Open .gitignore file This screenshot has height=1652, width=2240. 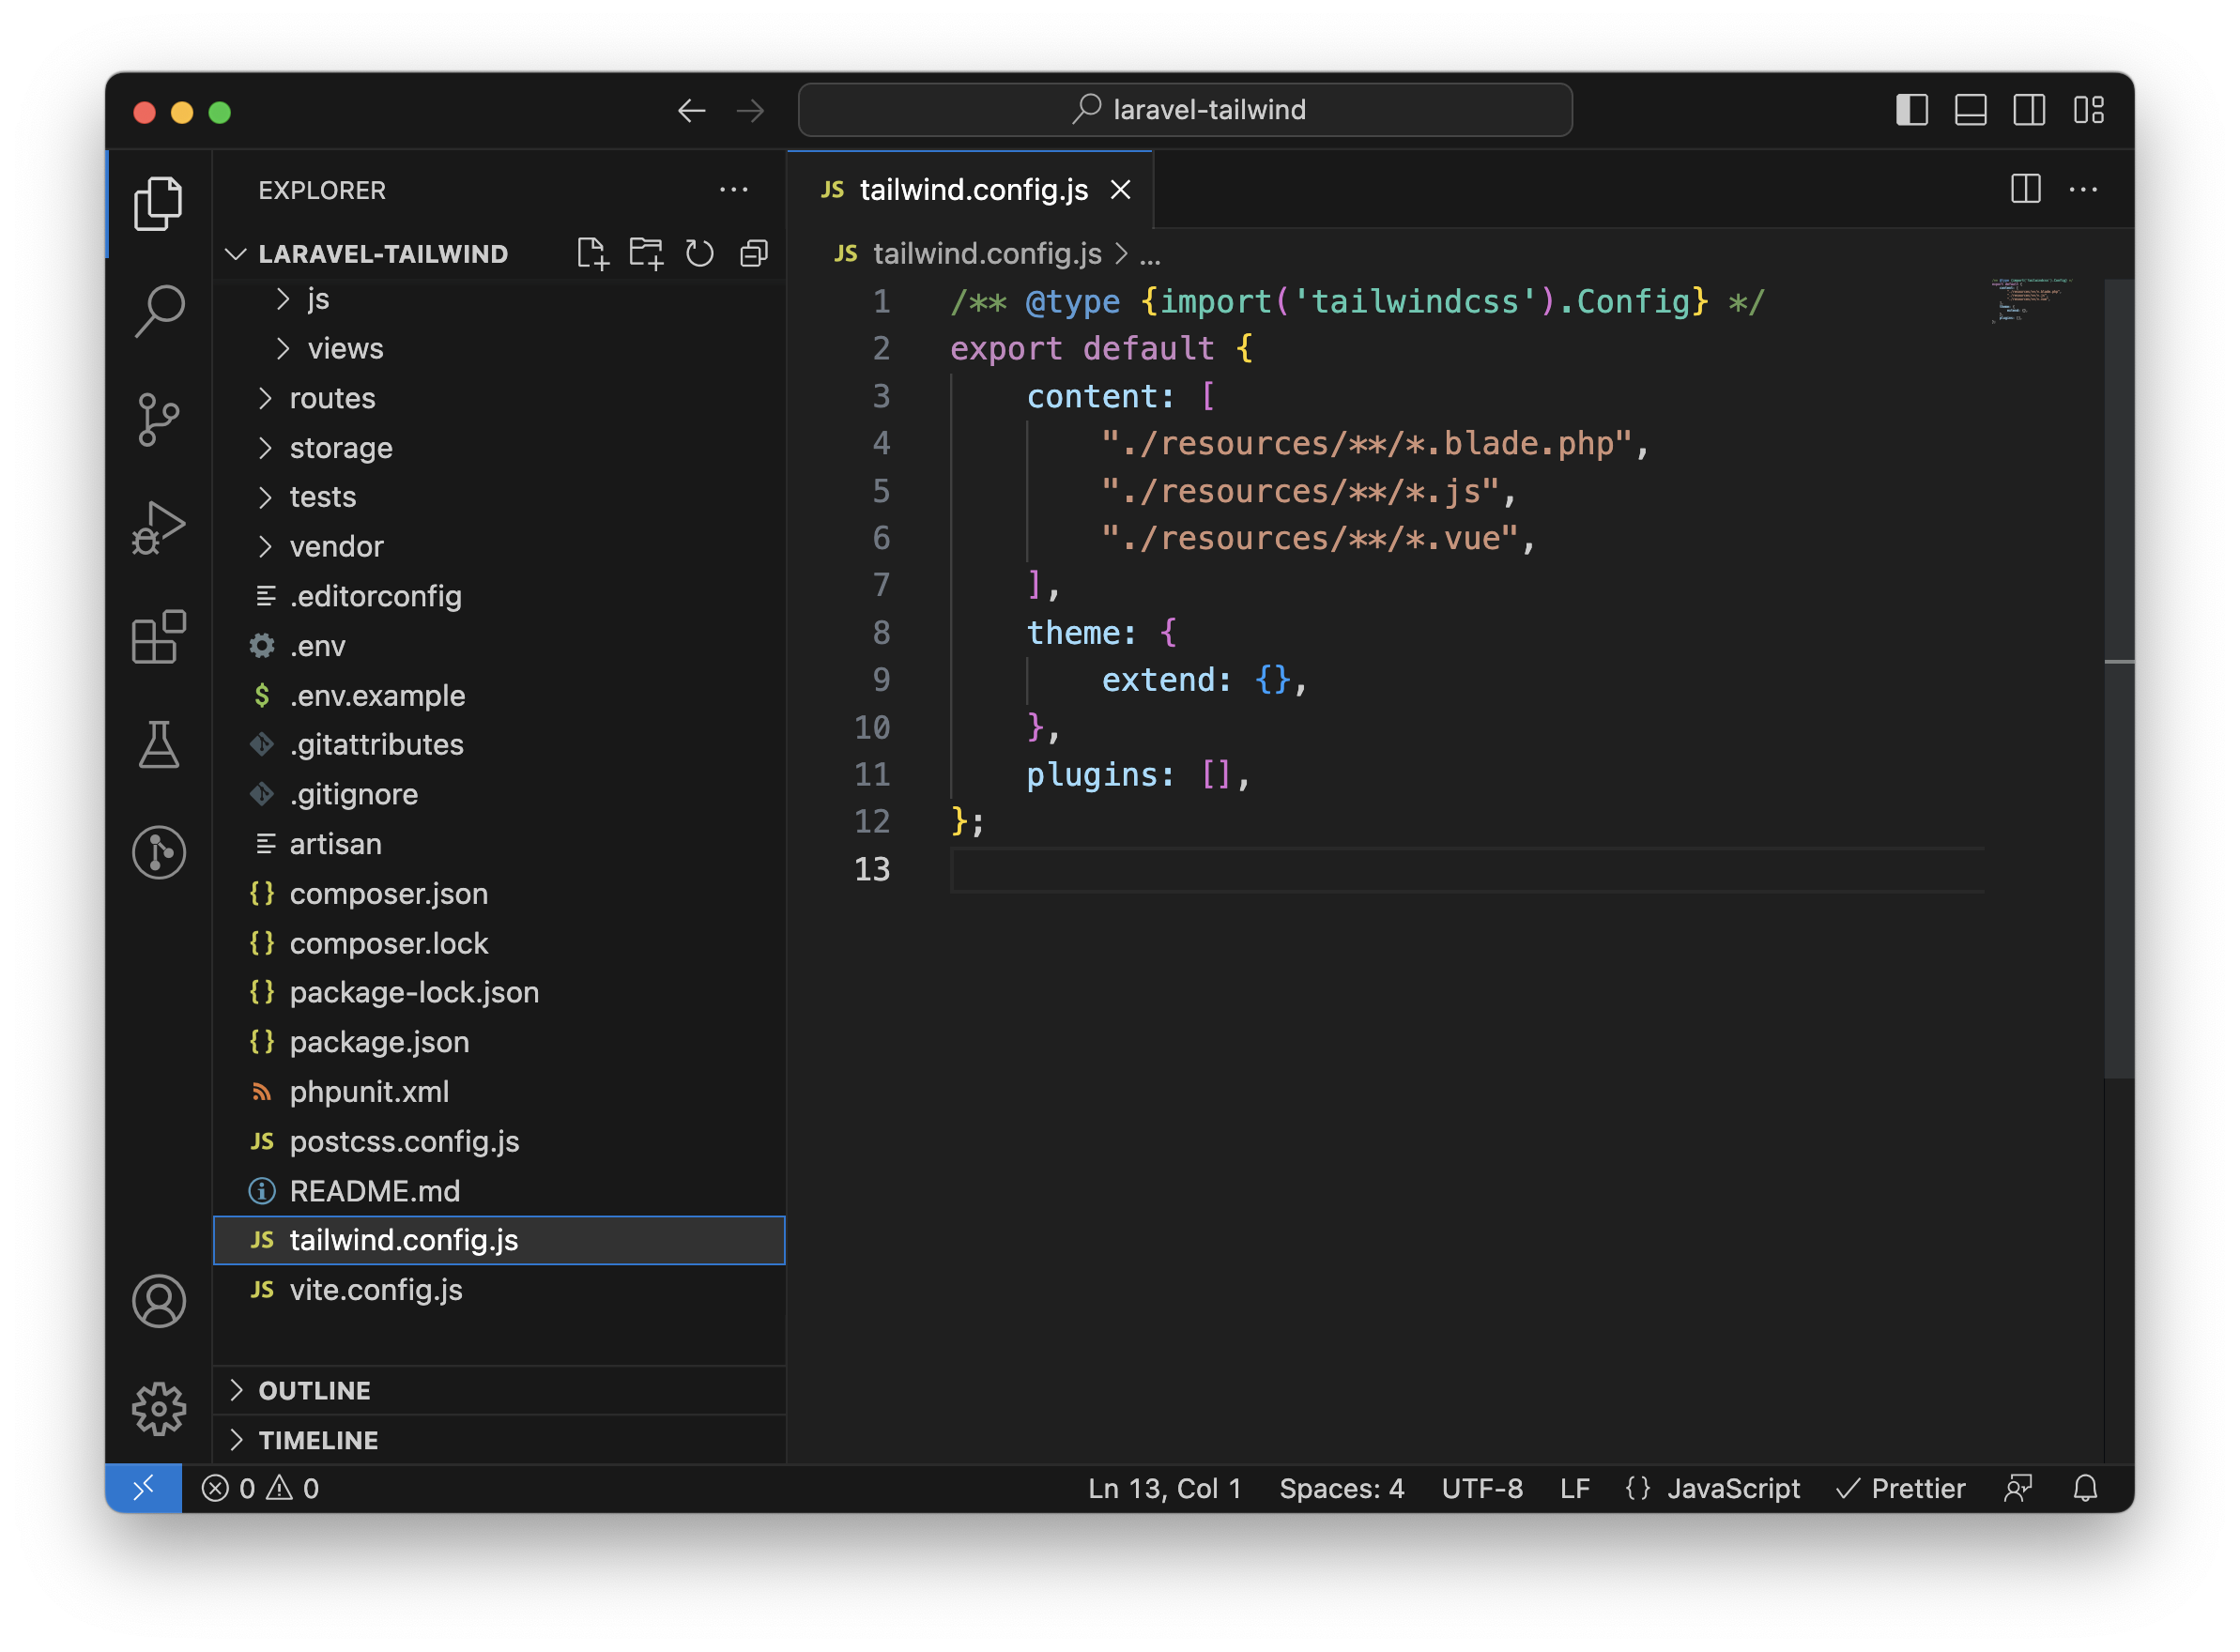pos(500,795)
